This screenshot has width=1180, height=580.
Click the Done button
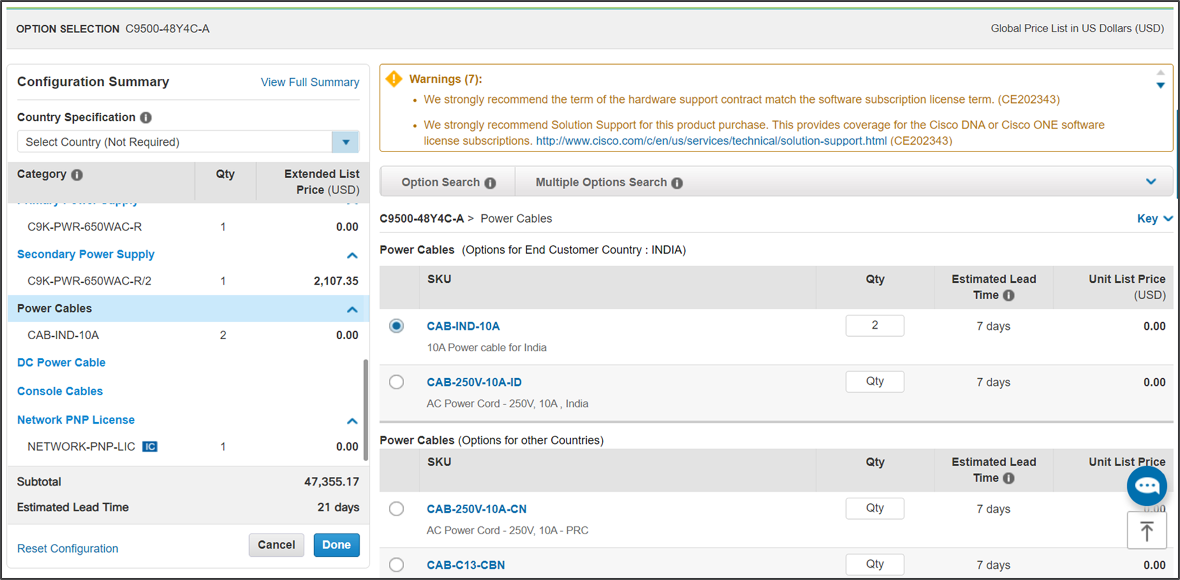[336, 545]
